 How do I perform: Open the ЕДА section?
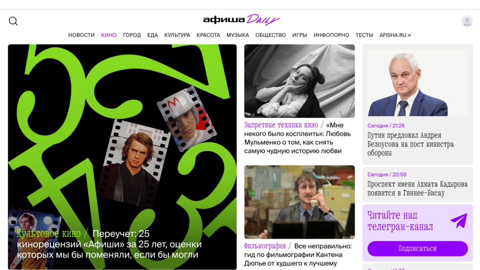tap(152, 35)
